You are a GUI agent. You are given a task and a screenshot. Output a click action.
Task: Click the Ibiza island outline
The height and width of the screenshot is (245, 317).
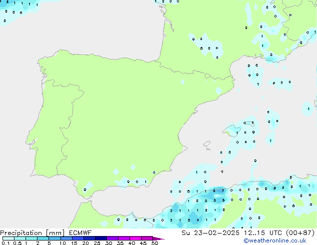click(x=207, y=144)
